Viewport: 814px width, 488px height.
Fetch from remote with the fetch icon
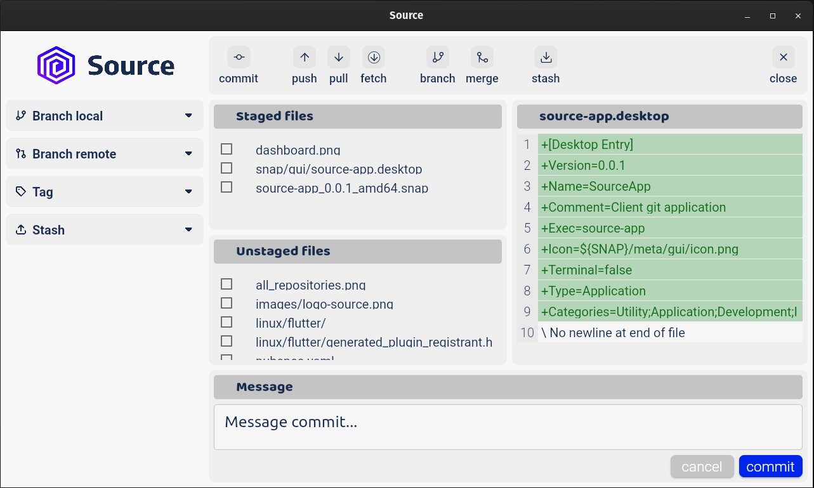(x=373, y=56)
